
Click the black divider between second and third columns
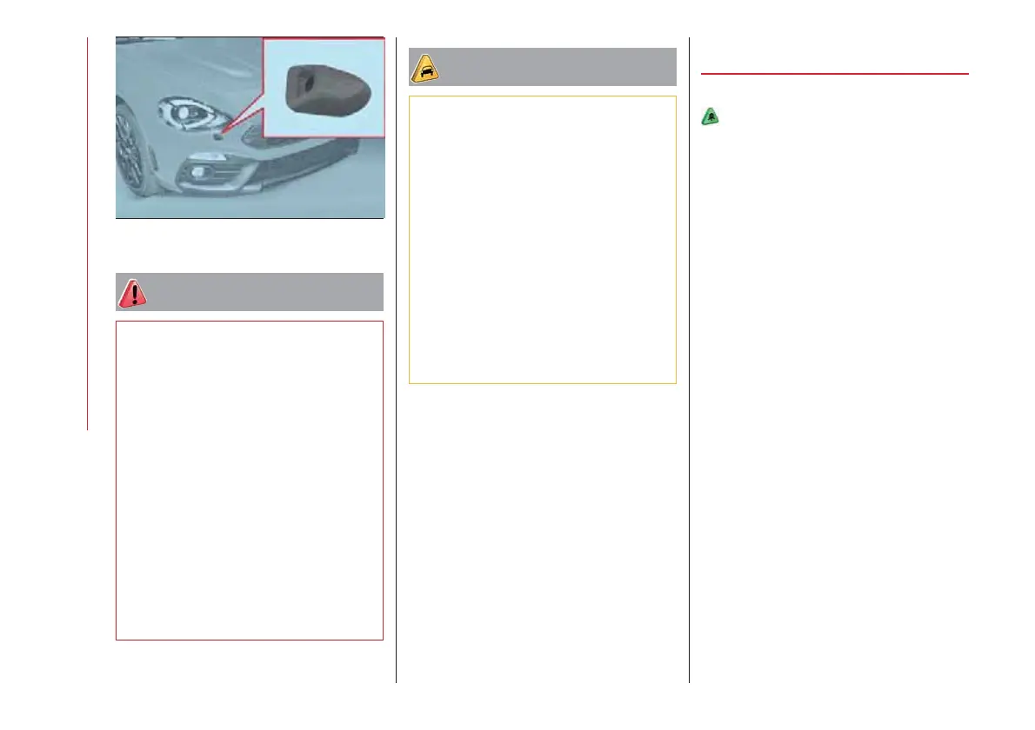click(x=689, y=360)
